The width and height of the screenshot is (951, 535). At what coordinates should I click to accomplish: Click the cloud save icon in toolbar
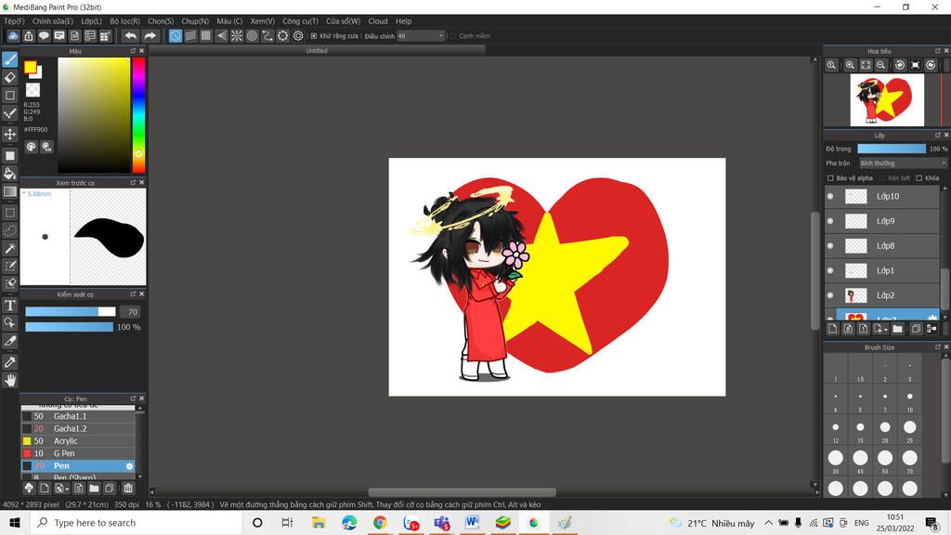13,36
